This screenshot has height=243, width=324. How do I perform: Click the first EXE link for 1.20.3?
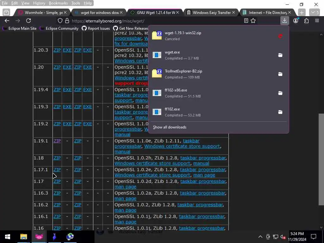tap(67, 50)
